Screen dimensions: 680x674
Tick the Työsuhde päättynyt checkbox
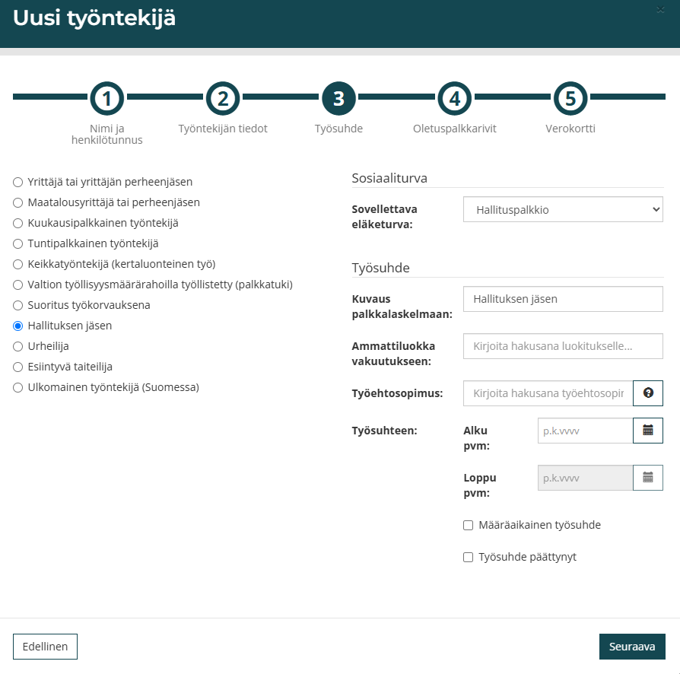[468, 558]
